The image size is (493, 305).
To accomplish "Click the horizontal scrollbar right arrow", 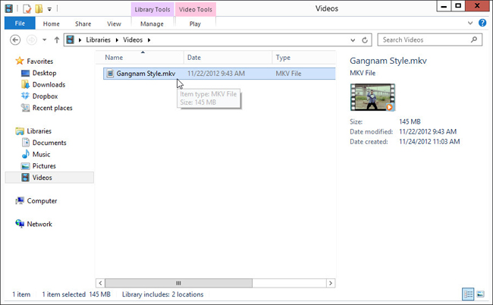I will coord(331,283).
